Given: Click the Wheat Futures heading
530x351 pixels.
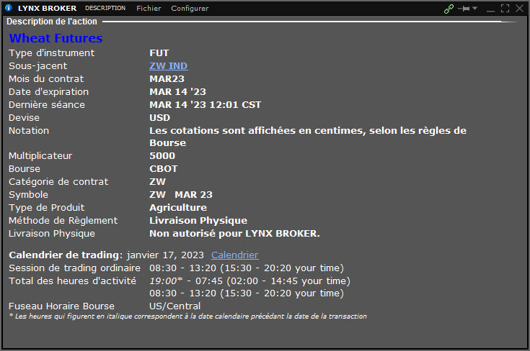Looking at the screenshot, I should 56,38.
